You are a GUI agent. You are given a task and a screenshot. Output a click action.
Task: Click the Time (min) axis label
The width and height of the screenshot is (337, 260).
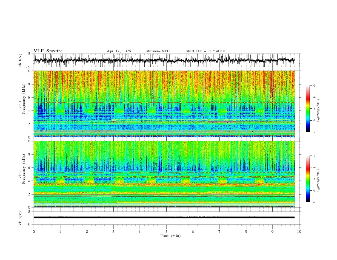[x=170, y=236]
